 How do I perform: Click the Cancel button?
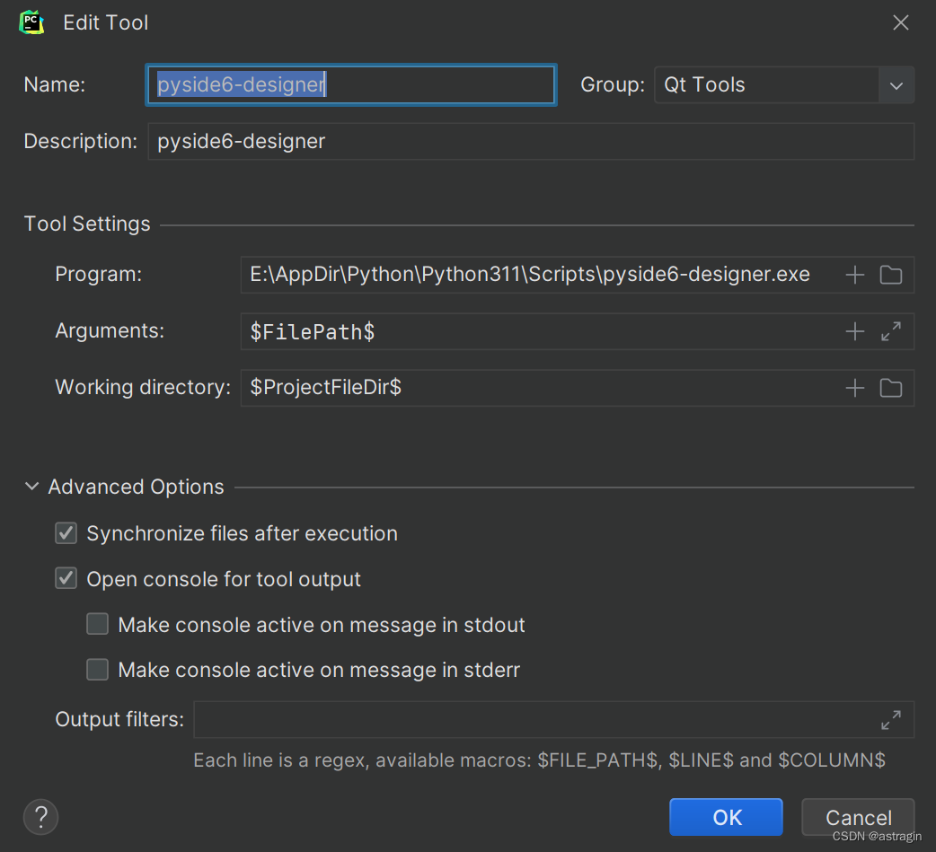point(858,817)
